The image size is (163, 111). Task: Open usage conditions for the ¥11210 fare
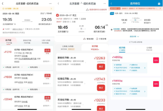point(47,61)
